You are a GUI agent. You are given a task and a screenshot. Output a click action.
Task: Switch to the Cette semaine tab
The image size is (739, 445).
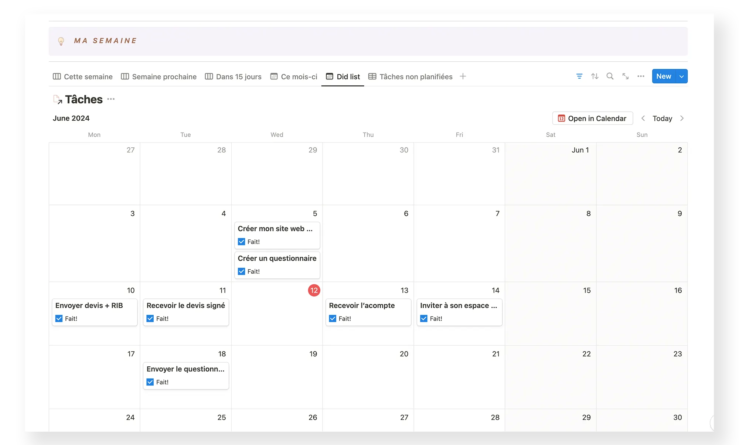coord(83,77)
